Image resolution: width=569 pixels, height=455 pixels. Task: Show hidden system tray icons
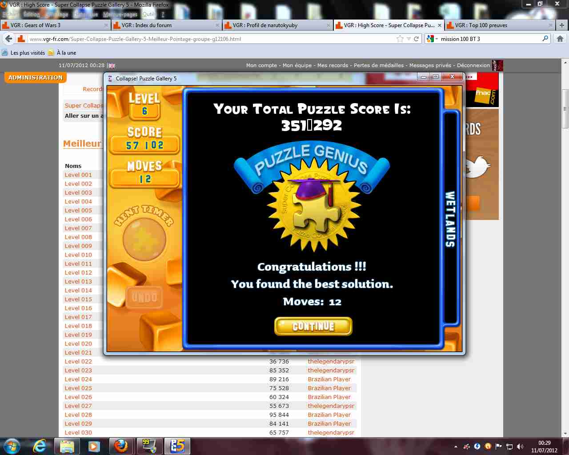coord(456,447)
